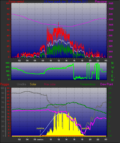Click the white 'sunrise' label on bottom time axis
Screen dimensions: 120x143
[40, 140]
